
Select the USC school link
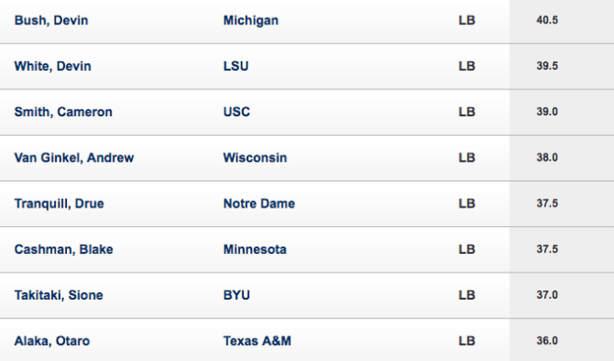tap(236, 112)
